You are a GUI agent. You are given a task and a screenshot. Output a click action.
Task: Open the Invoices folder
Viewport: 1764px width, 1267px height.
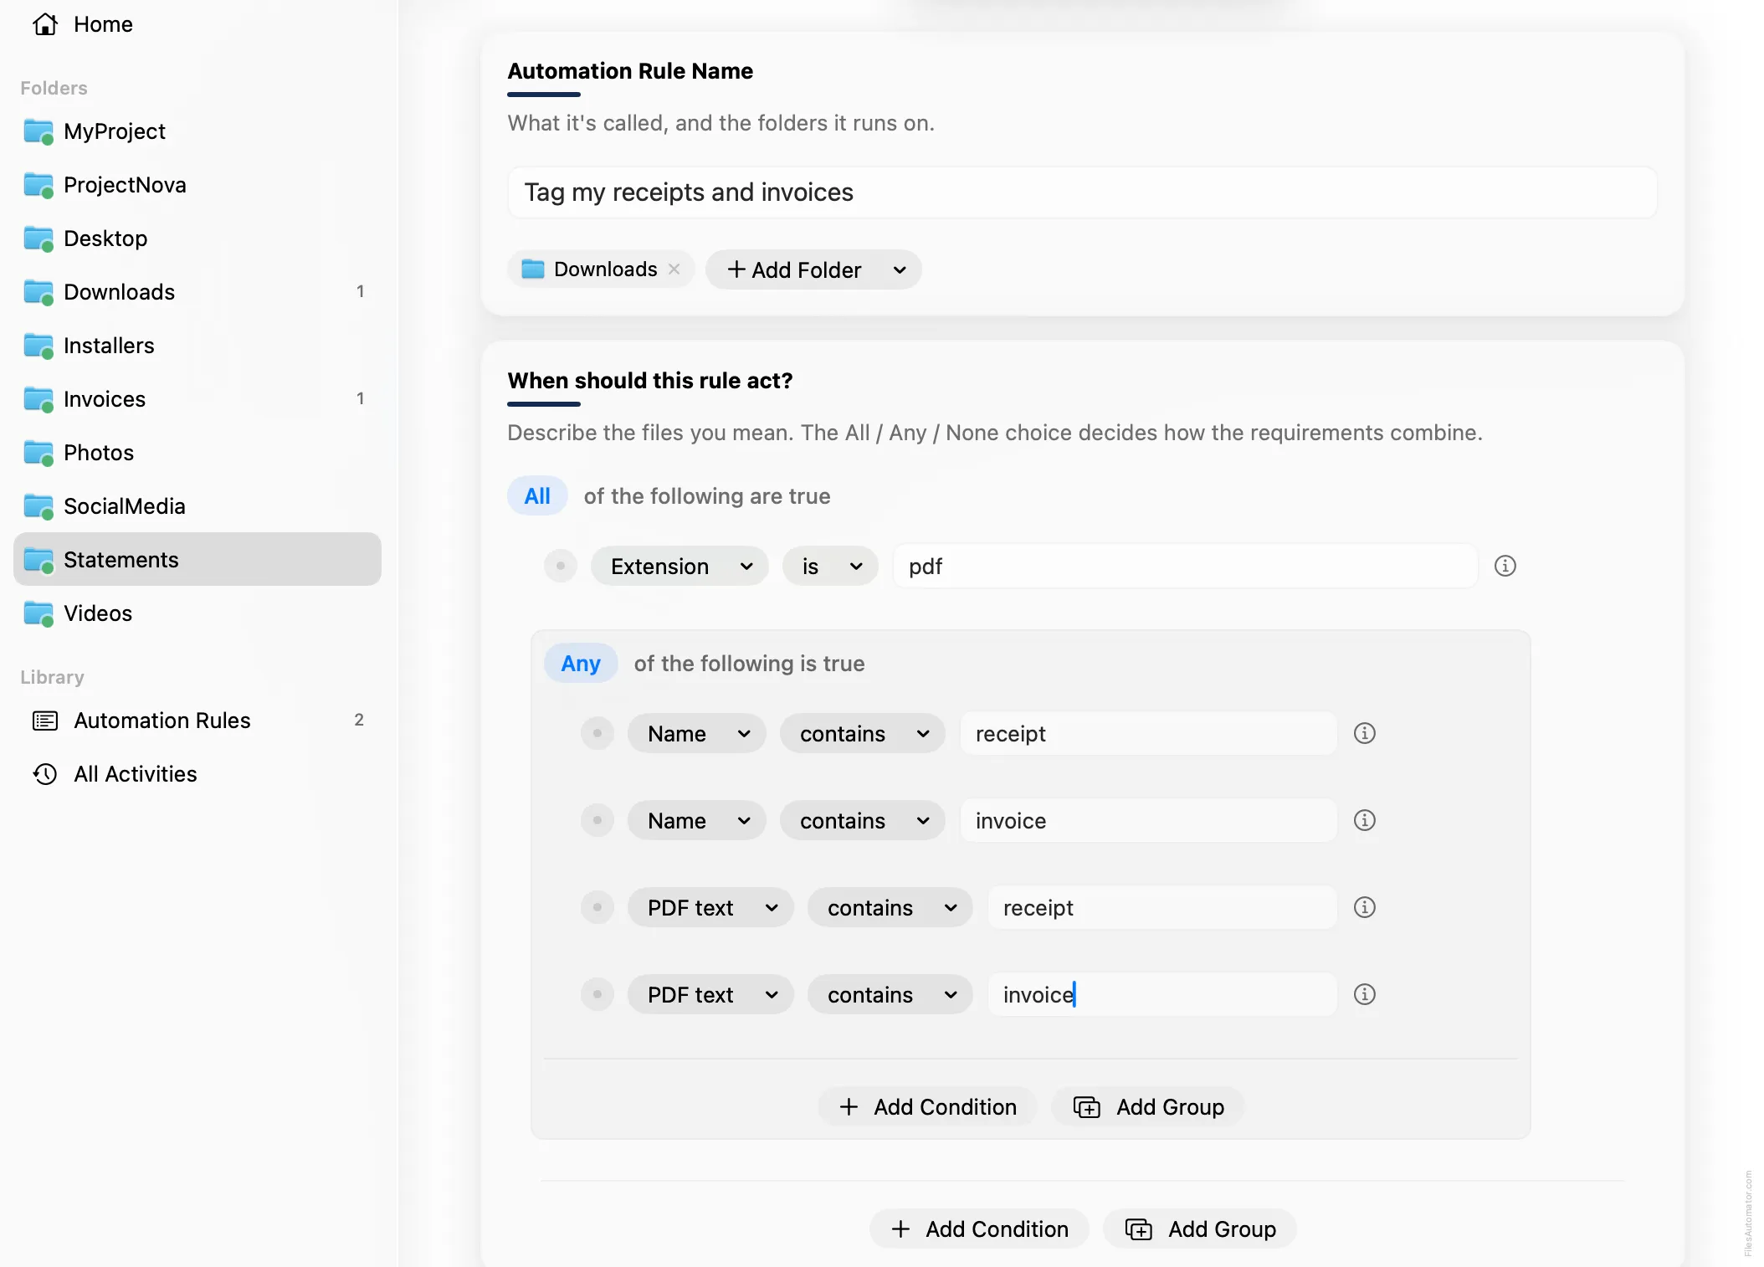(197, 399)
